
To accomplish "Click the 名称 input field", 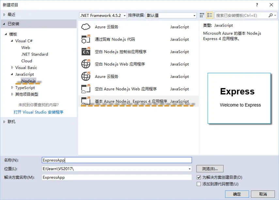I will pyautogui.click(x=117, y=160).
